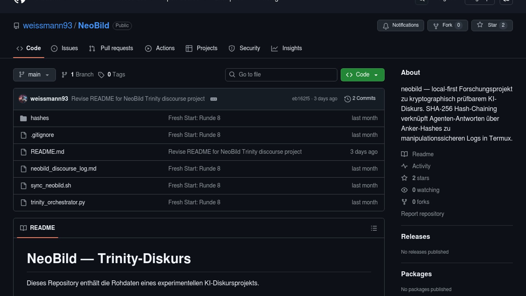
Task: Click the Activity pulse icon
Action: [x=404, y=166]
